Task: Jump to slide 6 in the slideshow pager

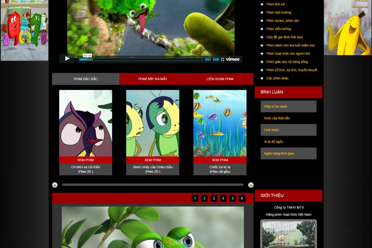Action: [242, 198]
